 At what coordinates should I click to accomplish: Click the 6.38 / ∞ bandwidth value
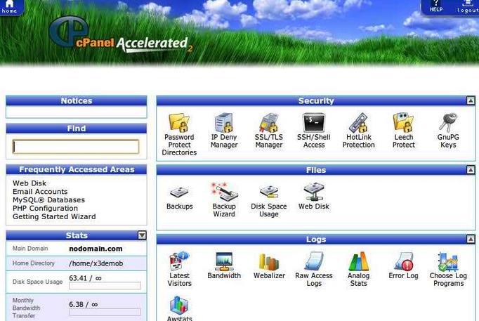coord(84,305)
